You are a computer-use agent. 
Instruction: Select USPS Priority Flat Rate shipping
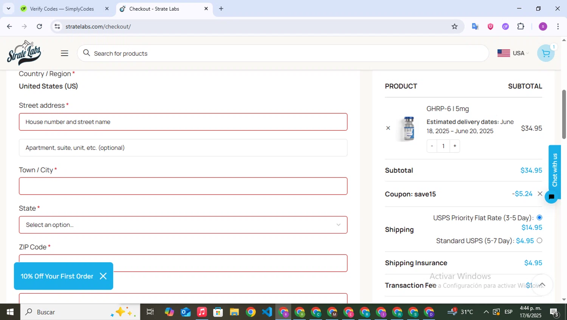click(x=539, y=218)
